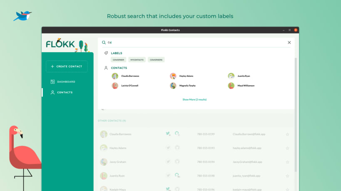Viewport: 341px width, 191px height.
Task: Click GitHub icon in Claudia Barrowess row
Action: (177, 133)
